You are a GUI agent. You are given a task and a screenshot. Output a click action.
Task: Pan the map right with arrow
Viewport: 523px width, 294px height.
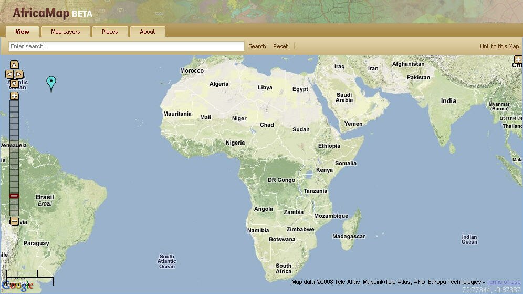click(x=19, y=74)
